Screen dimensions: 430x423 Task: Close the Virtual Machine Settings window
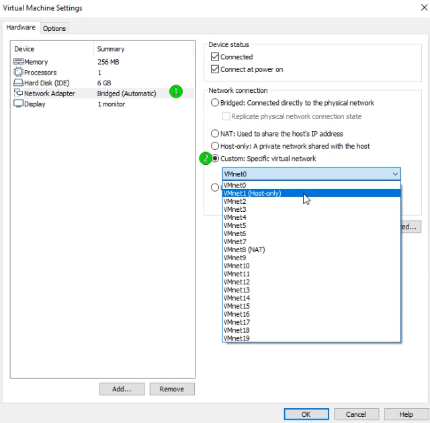416,8
